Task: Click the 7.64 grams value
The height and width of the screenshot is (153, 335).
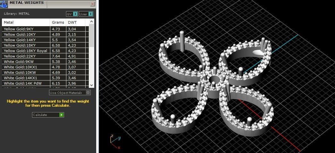Action: (x=56, y=57)
